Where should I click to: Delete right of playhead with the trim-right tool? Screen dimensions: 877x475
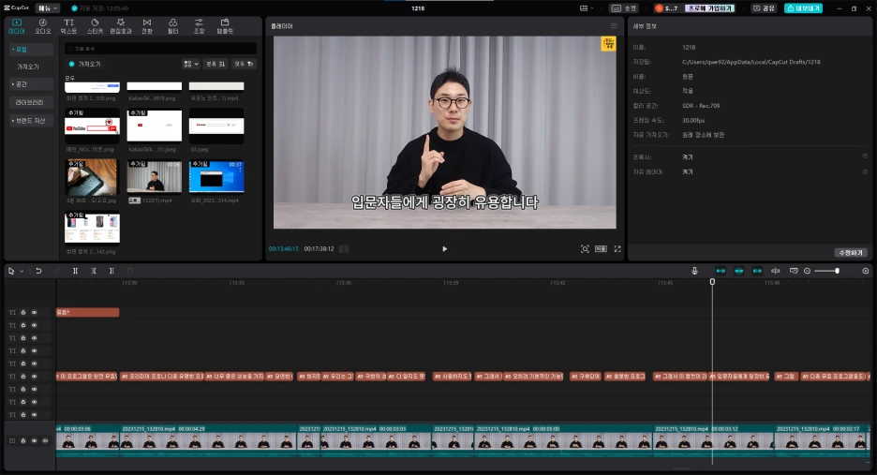[x=111, y=271]
